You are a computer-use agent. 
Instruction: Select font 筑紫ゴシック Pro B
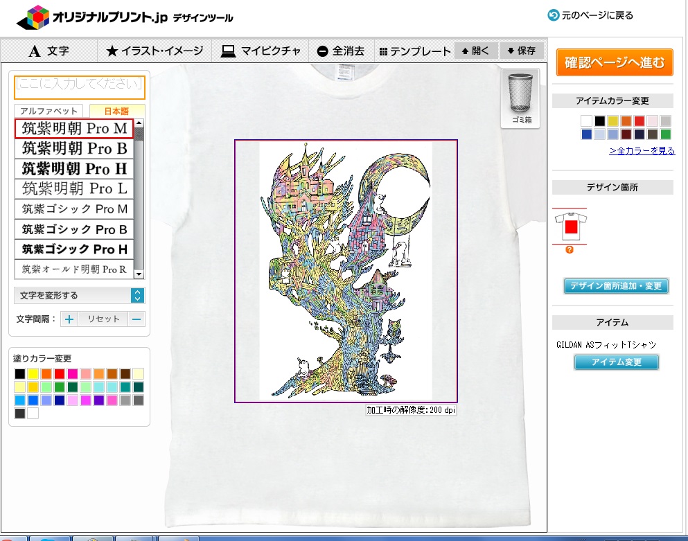click(74, 229)
